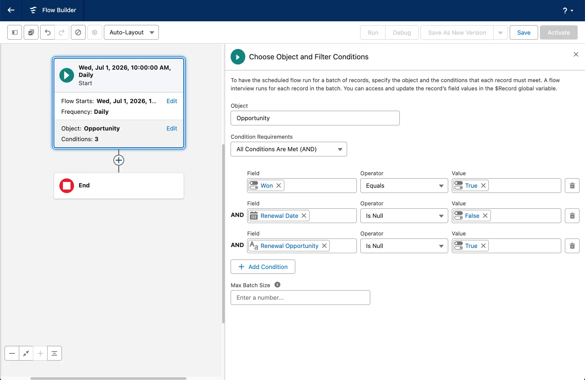Click the add element plus connector

pyautogui.click(x=119, y=160)
